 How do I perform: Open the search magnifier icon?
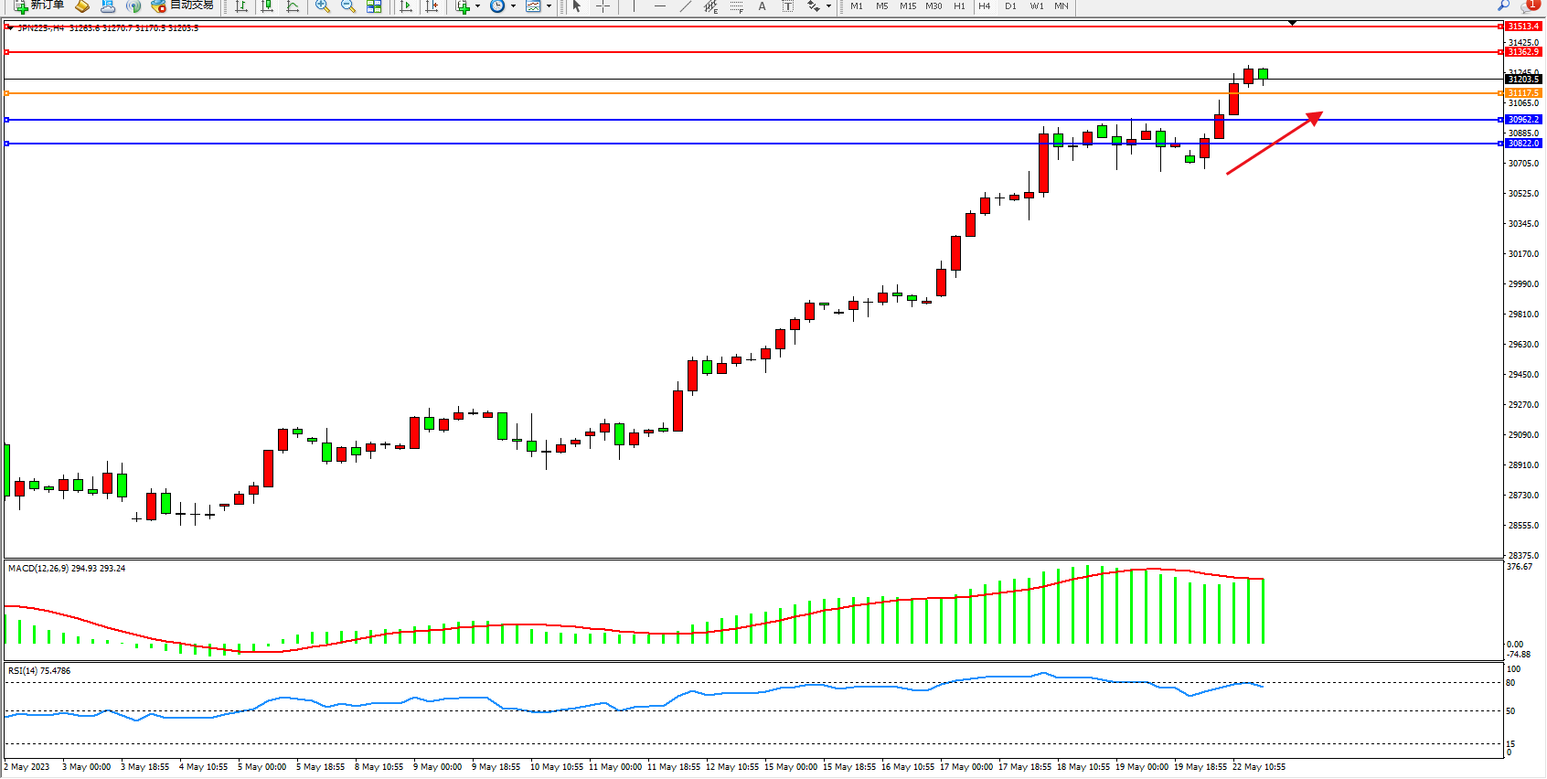tap(1503, 5)
